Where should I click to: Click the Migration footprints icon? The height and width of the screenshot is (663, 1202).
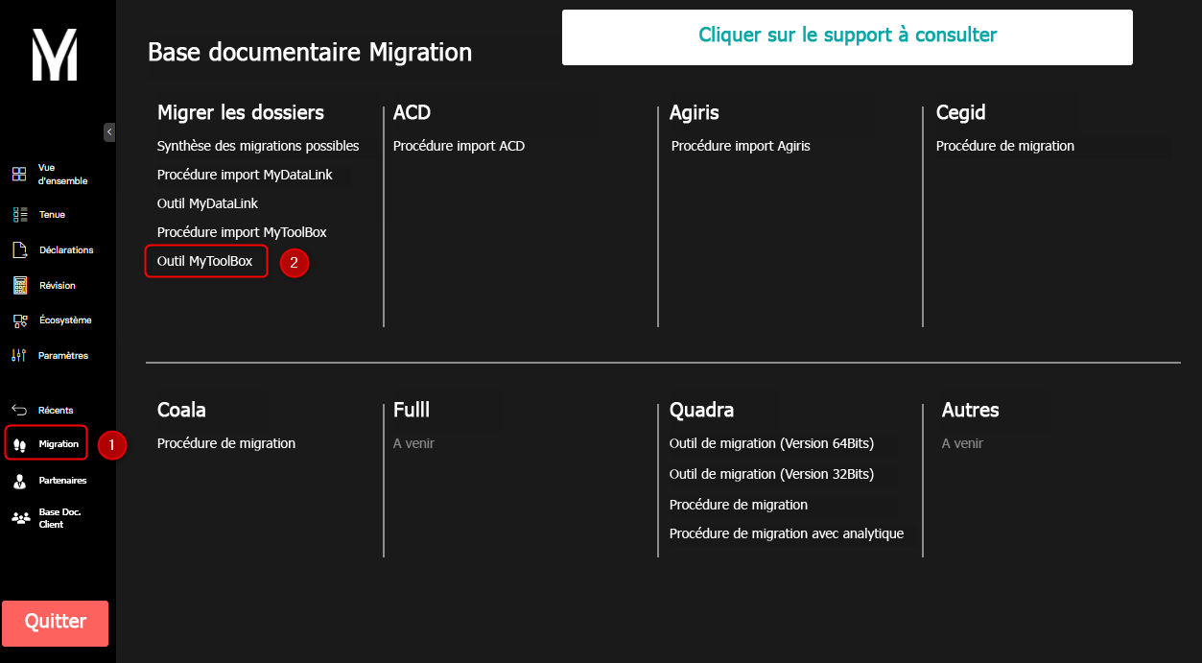20,444
